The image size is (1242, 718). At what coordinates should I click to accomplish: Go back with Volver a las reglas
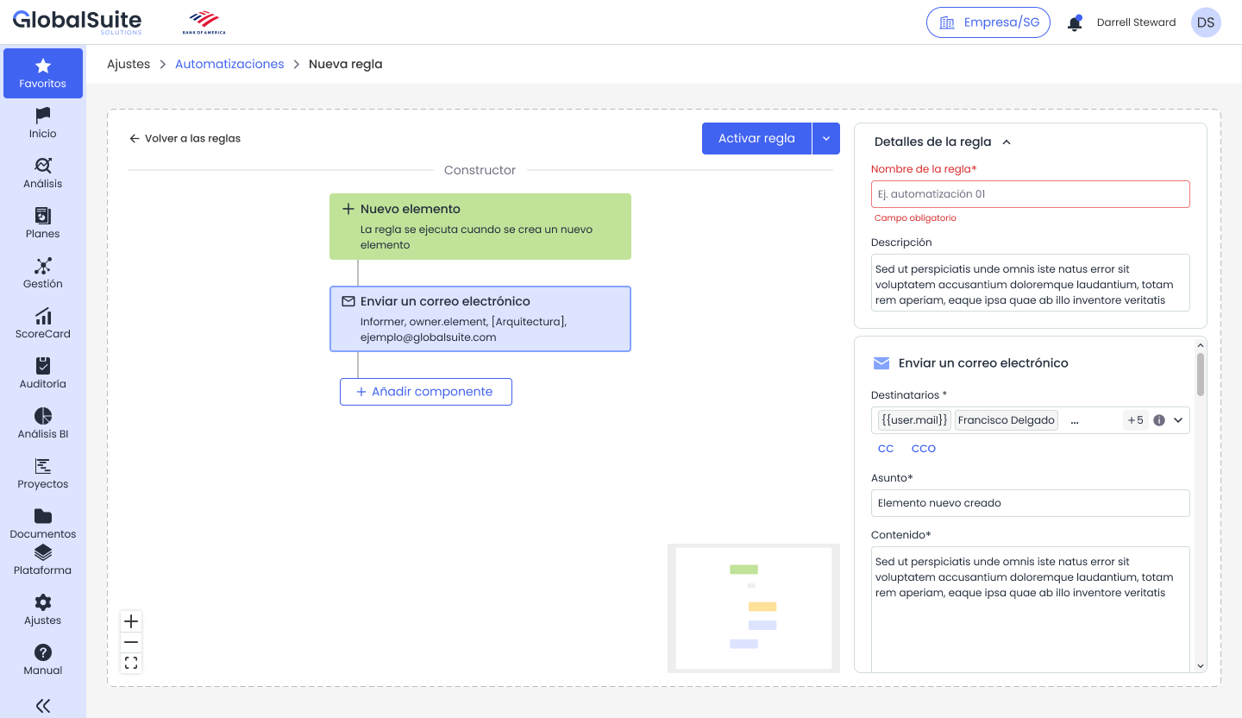pyautogui.click(x=185, y=138)
